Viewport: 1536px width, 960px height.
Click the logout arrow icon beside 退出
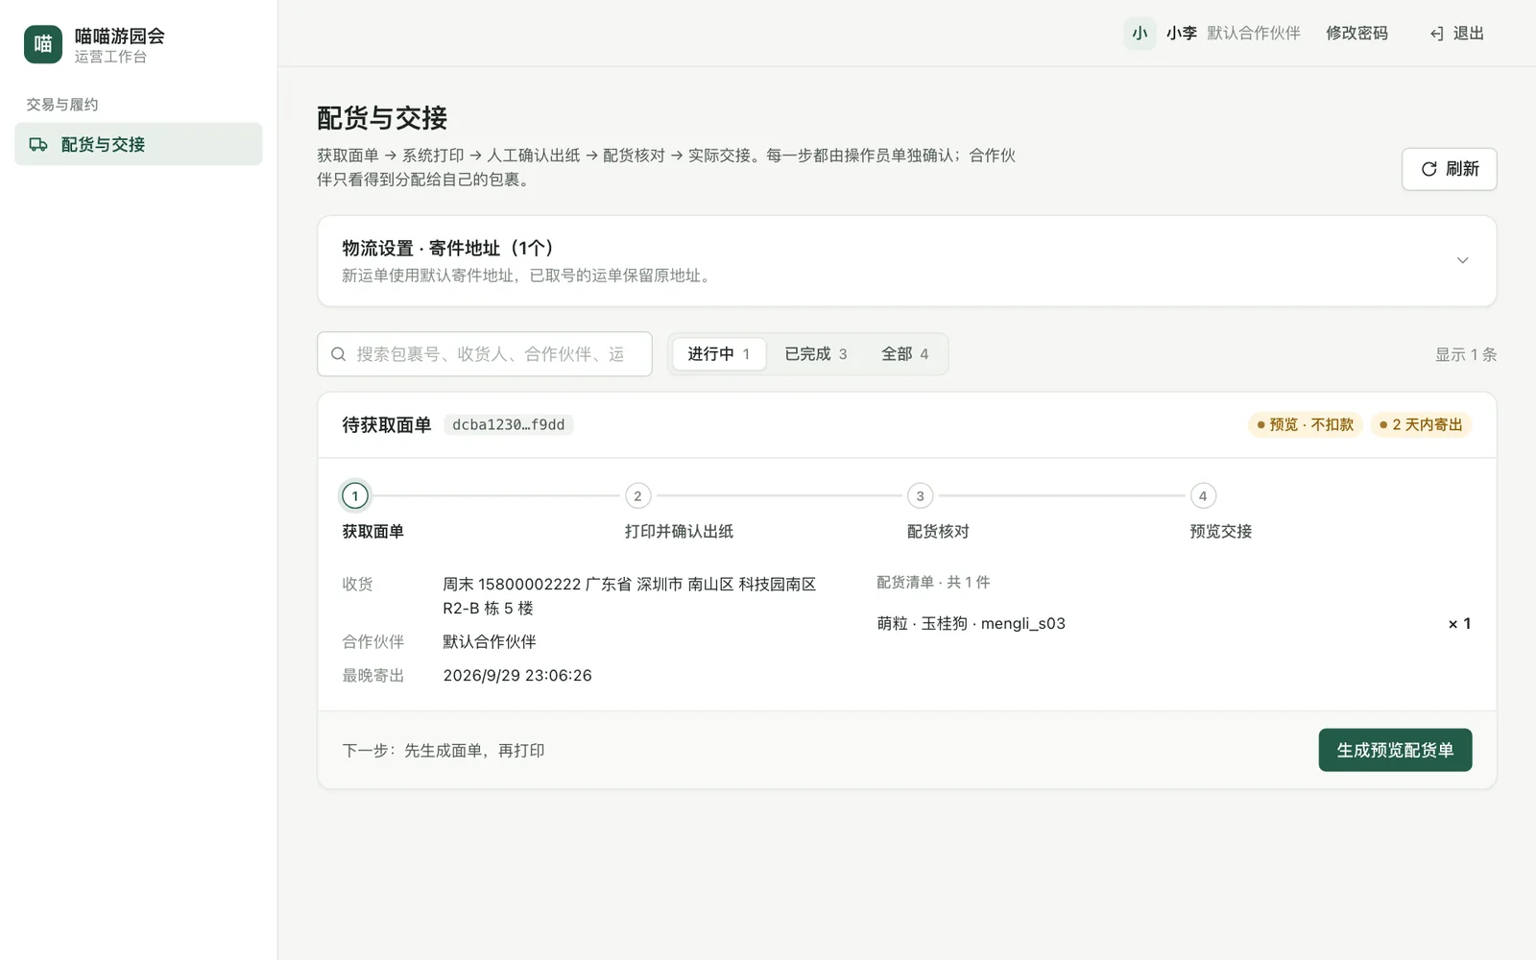(1436, 34)
